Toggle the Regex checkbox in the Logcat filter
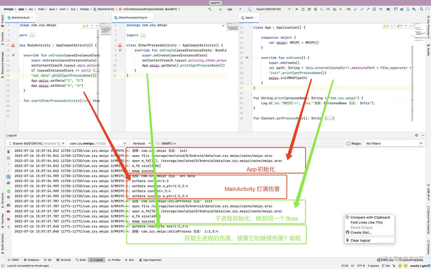431x269 pixels. coord(348,143)
